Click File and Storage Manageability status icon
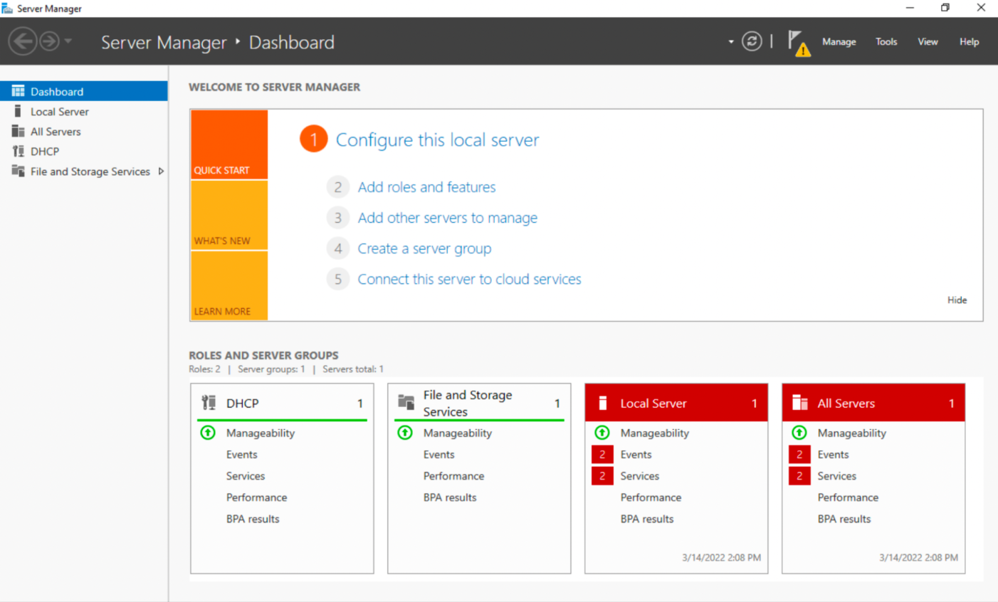Image resolution: width=998 pixels, height=602 pixels. (405, 433)
